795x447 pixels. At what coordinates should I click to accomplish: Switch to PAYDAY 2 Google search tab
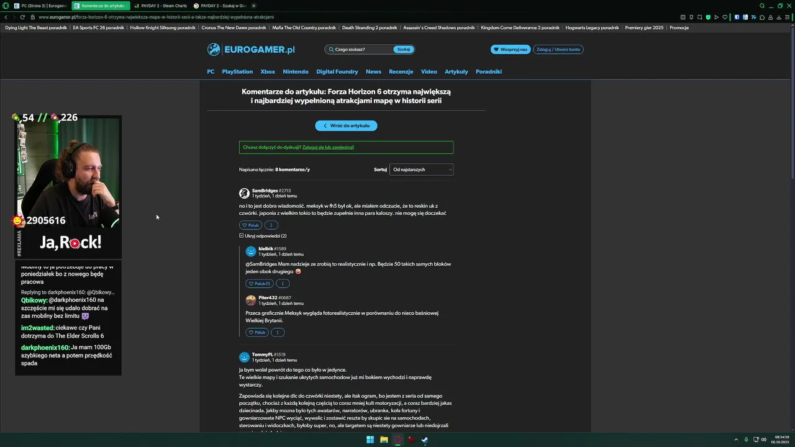pyautogui.click(x=220, y=6)
